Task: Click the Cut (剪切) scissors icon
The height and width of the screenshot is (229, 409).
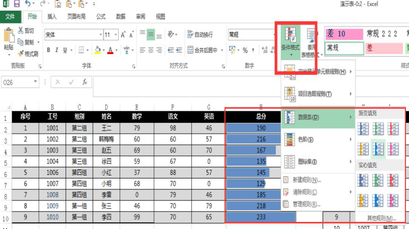Action: pos(21,31)
